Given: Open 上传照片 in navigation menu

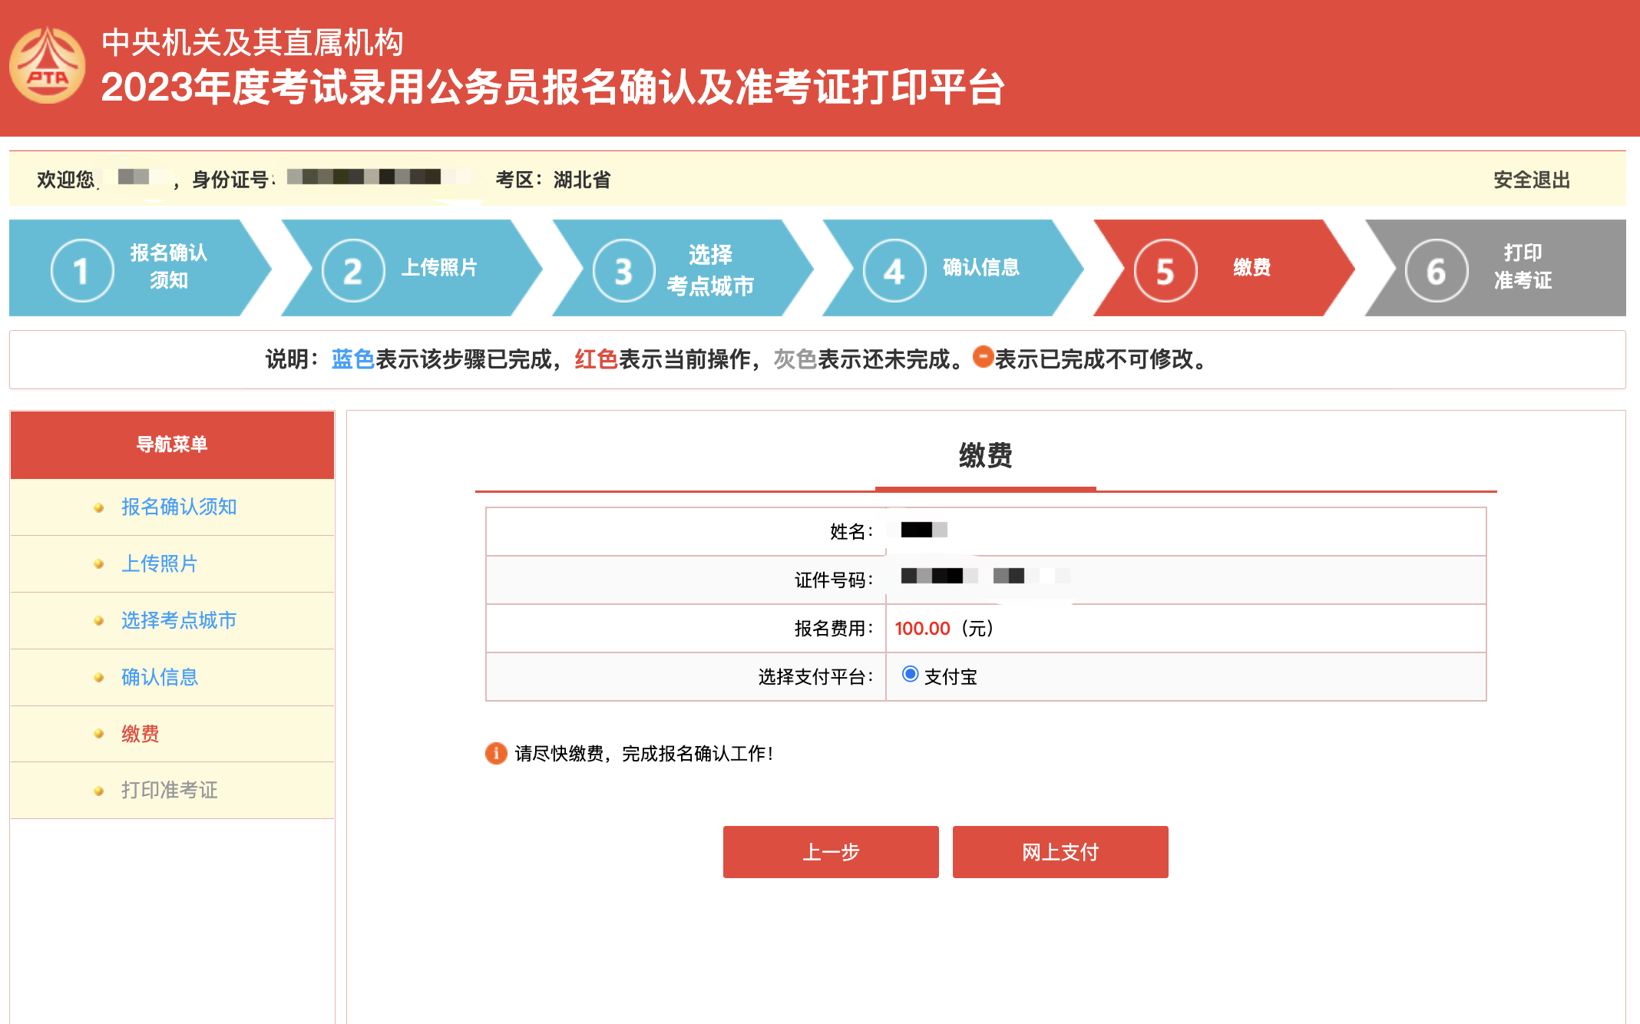Looking at the screenshot, I should 160,563.
